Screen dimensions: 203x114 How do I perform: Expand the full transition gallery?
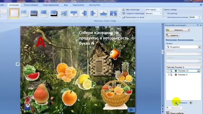coord(120,17)
